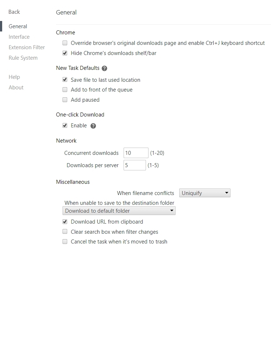Screen dimensions: 271x339
Task: Open the filename conflicts Uniquify dropdown
Action: (x=205, y=193)
